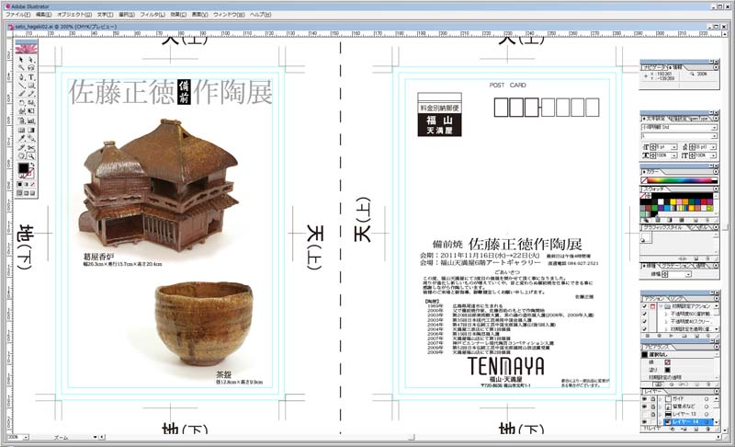Toggle dialog box icon for action set
The image size is (735, 447).
(x=652, y=306)
